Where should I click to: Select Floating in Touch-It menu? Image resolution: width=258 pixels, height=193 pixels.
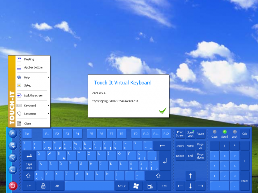(33, 59)
